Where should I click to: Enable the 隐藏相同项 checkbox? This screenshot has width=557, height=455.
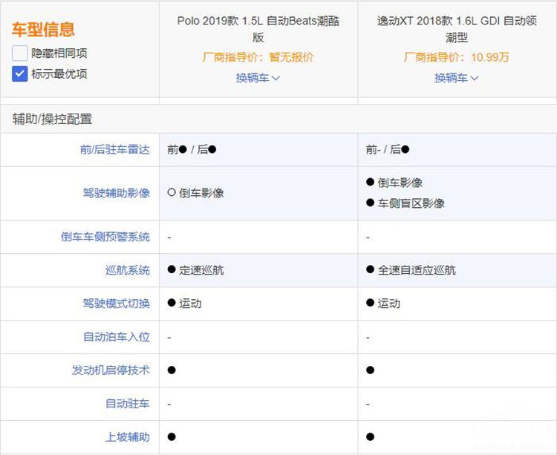[x=20, y=53]
